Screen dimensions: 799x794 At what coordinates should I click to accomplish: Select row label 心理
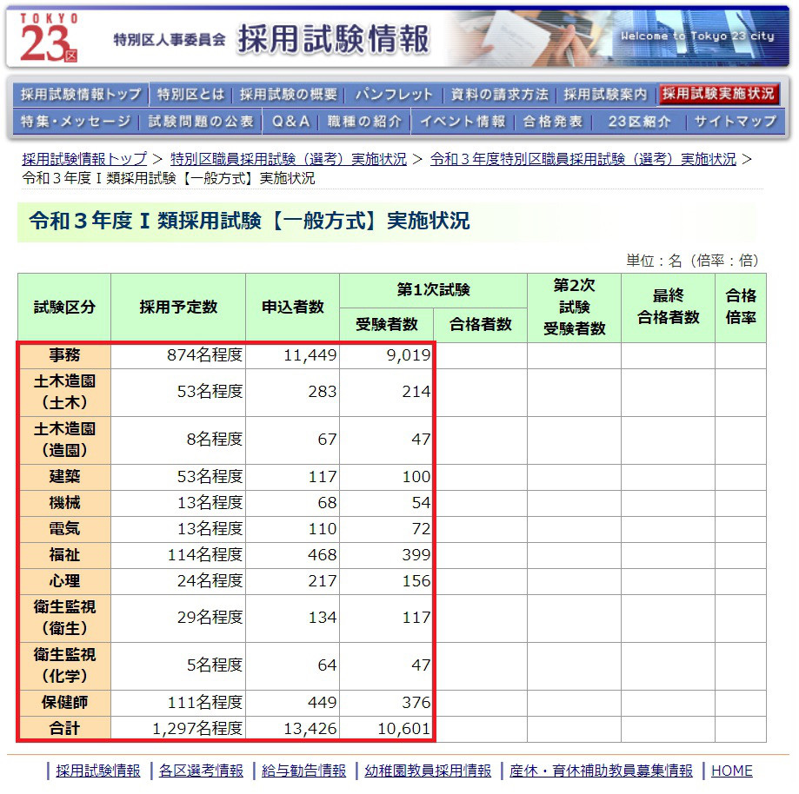click(64, 581)
